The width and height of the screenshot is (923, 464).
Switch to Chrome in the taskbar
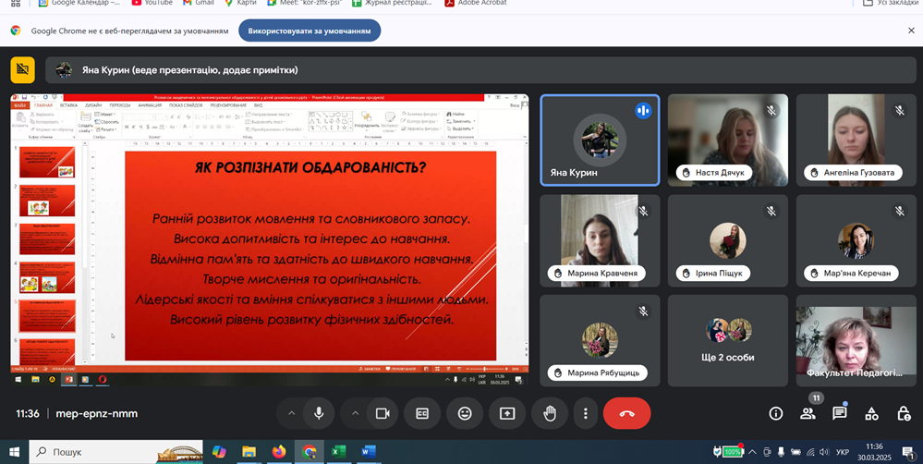tap(309, 452)
